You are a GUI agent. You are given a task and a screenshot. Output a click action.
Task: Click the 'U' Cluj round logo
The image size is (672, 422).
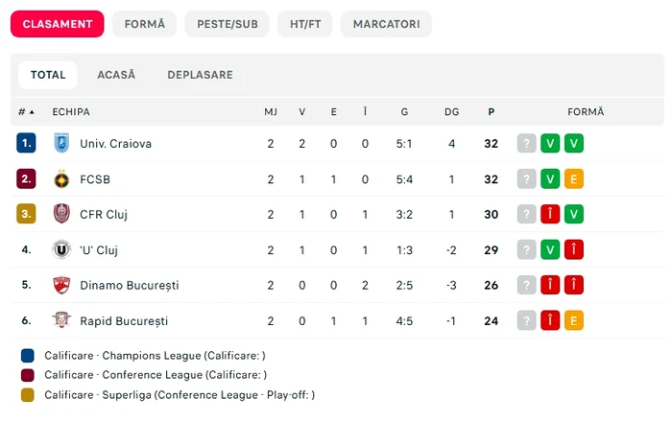coord(61,249)
